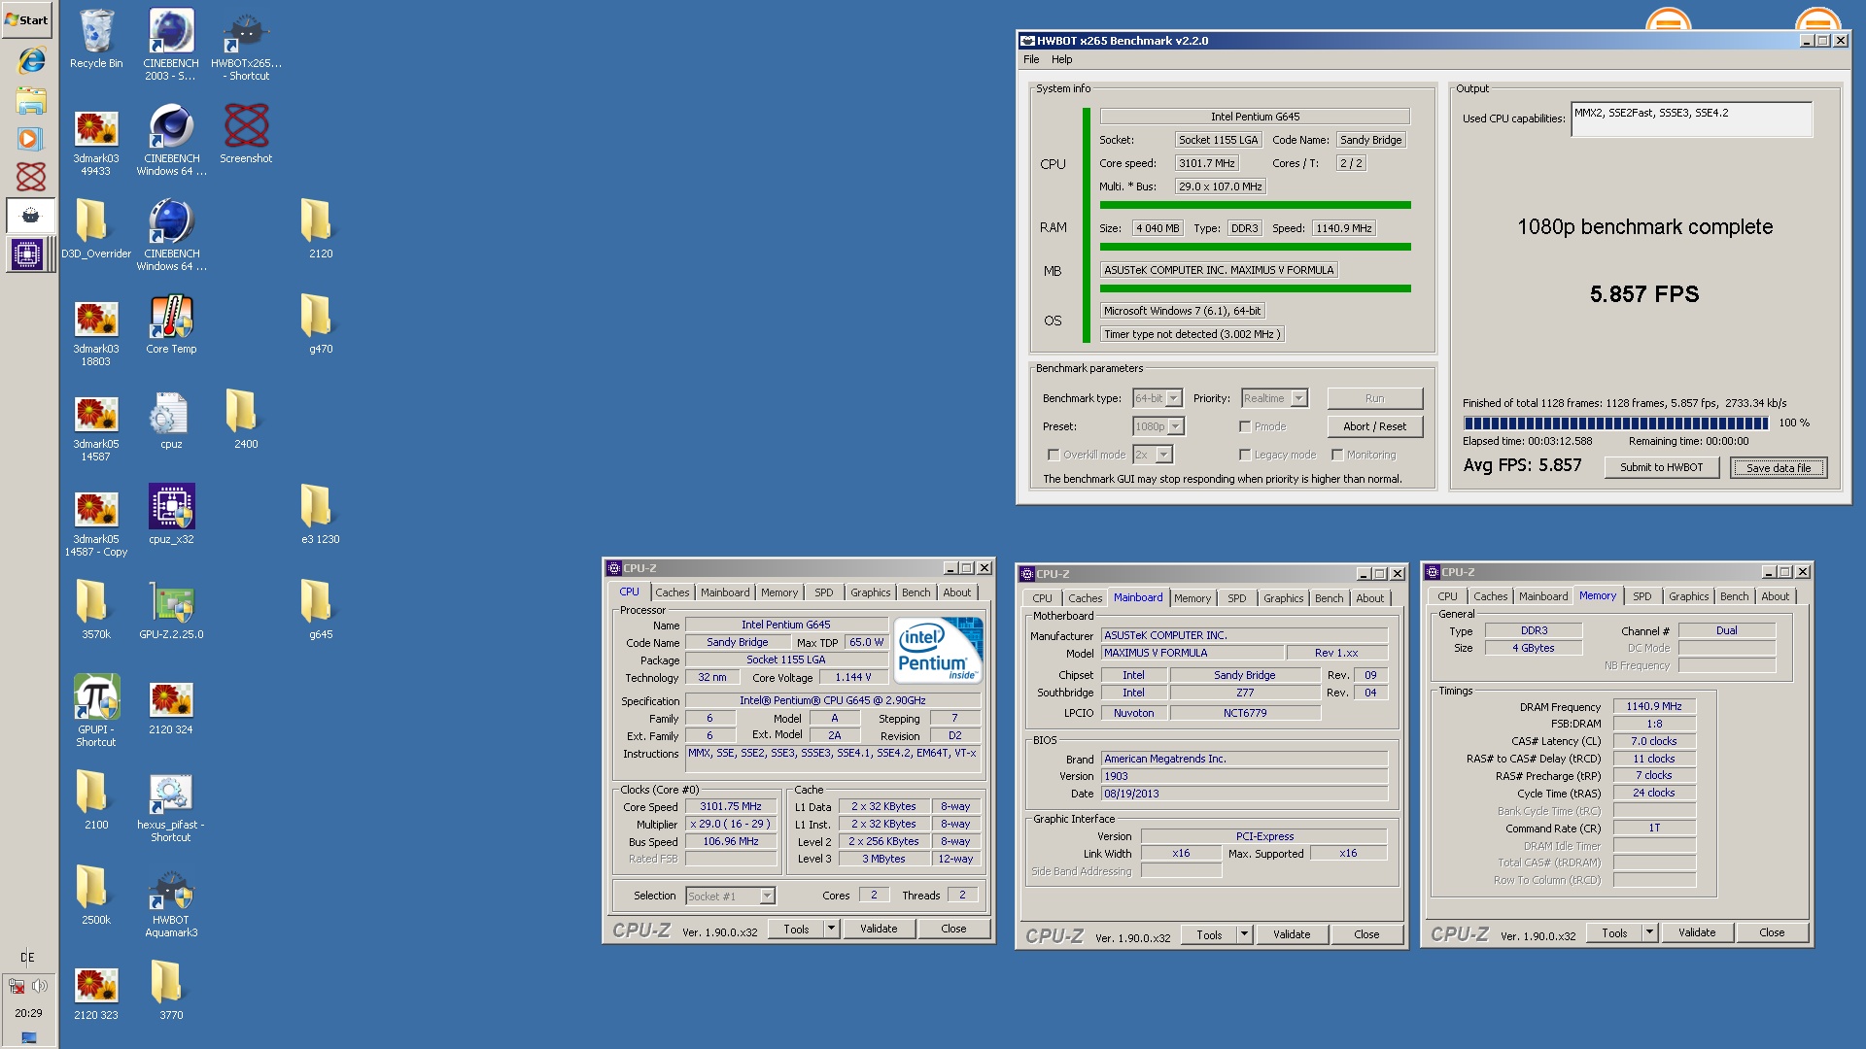The width and height of the screenshot is (1866, 1049).
Task: Toggle the Legacy mode checkbox
Action: (x=1244, y=455)
